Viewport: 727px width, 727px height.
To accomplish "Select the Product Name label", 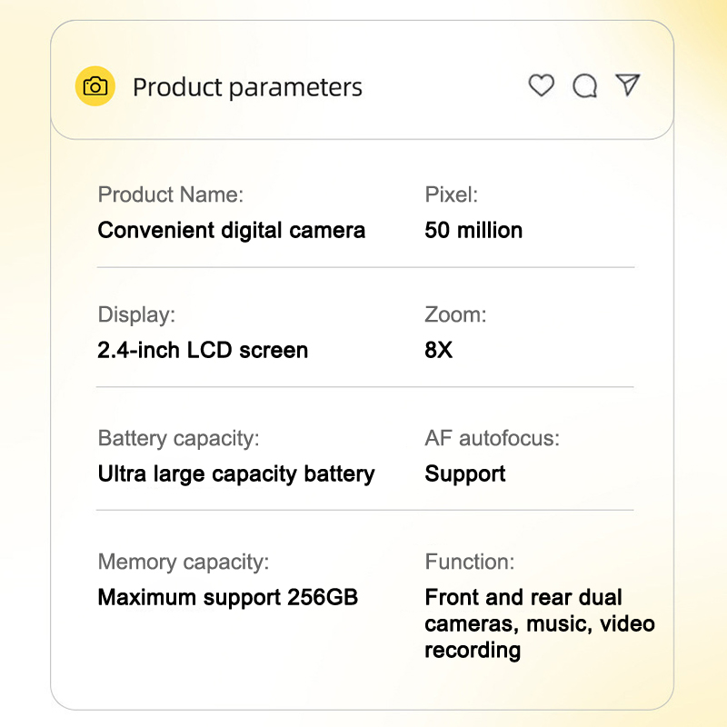I will [x=171, y=194].
